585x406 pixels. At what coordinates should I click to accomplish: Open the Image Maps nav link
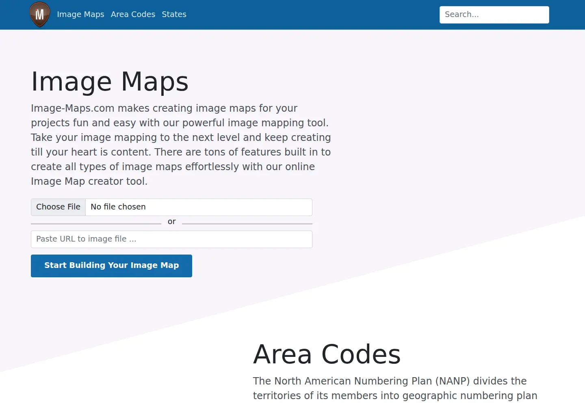pyautogui.click(x=80, y=15)
